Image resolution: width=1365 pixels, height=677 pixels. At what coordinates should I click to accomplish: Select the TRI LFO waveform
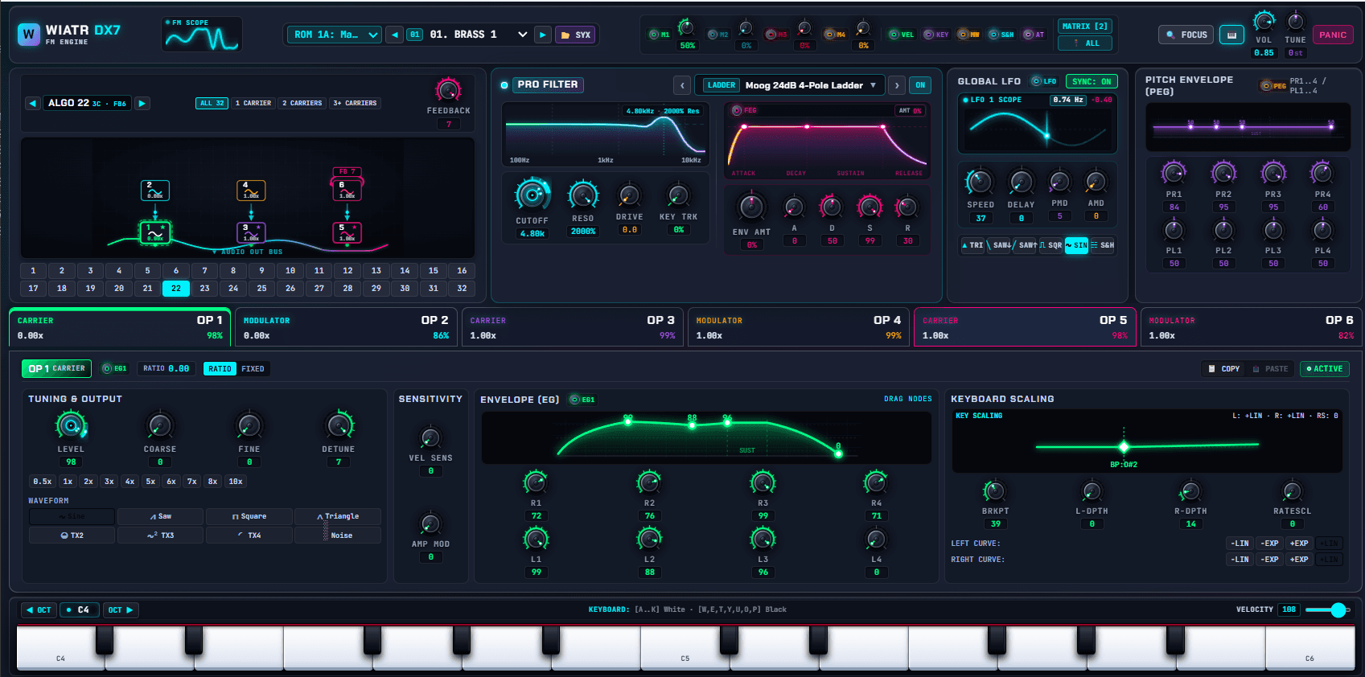tap(973, 245)
